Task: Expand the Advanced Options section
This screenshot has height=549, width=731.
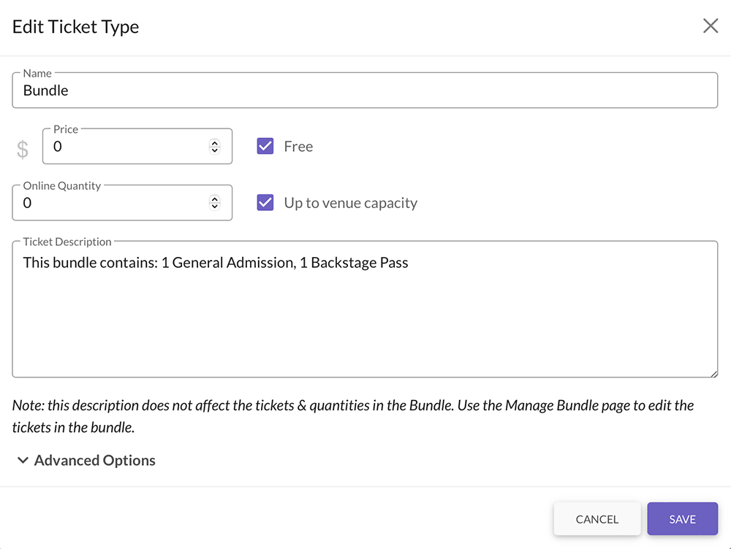Action: pyautogui.click(x=86, y=460)
